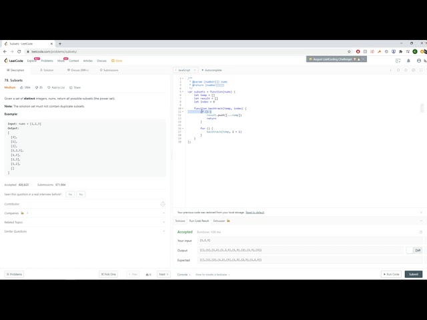Viewport: 427px width, 320px height.
Task: Click the Pick One button
Action: coord(108,274)
